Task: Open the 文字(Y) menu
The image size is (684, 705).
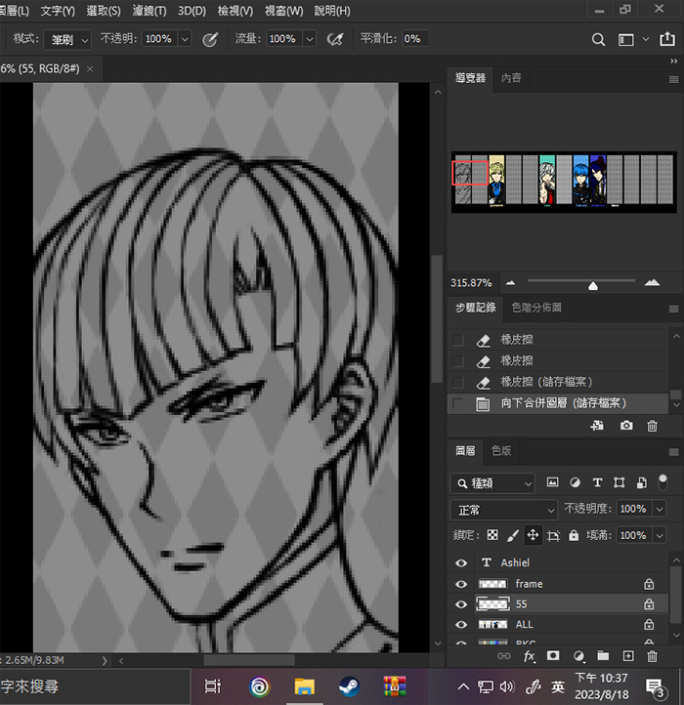Action: click(58, 11)
